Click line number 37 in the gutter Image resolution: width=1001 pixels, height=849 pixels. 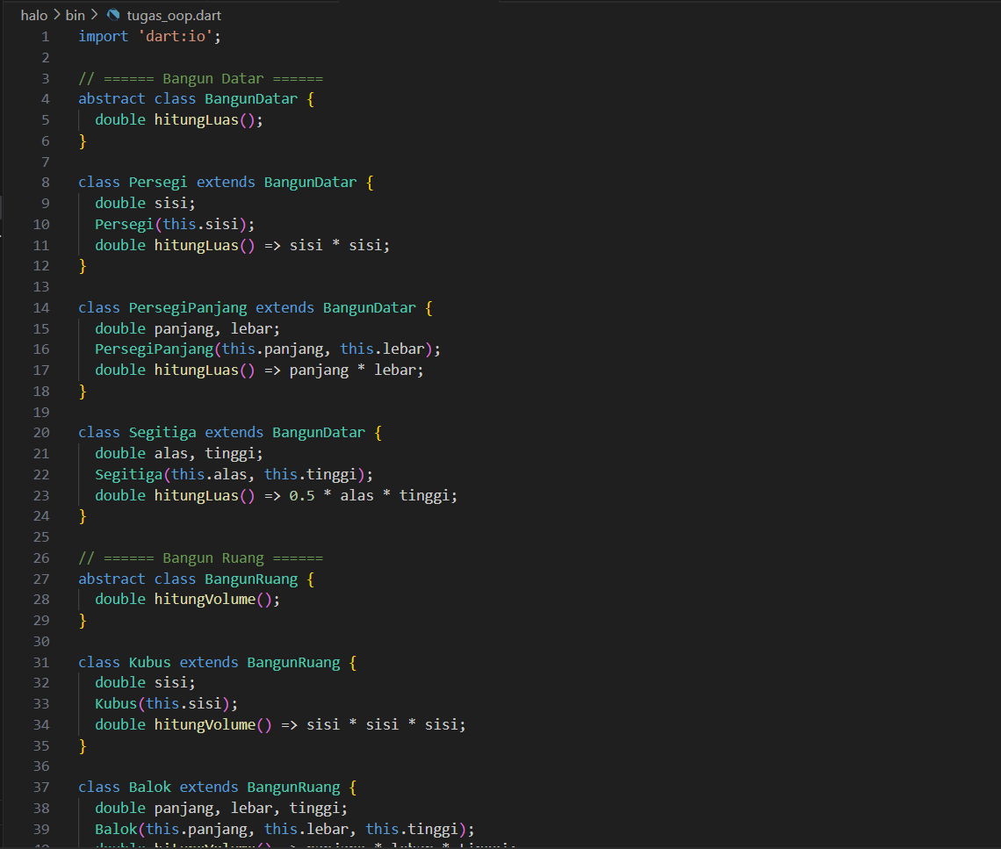(41, 787)
